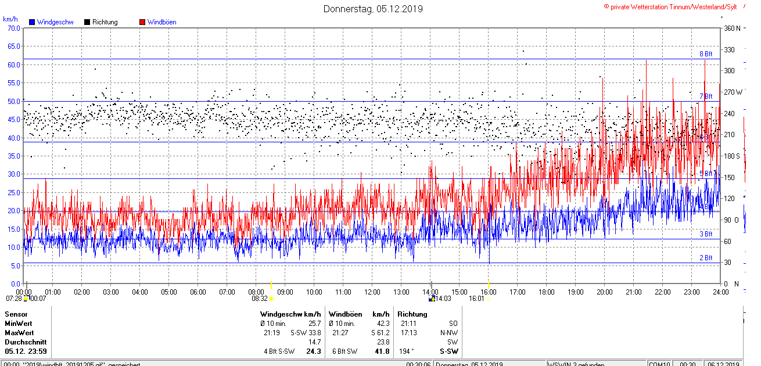
Task: Click the 12:00 time axis label
Action: [x=372, y=292]
